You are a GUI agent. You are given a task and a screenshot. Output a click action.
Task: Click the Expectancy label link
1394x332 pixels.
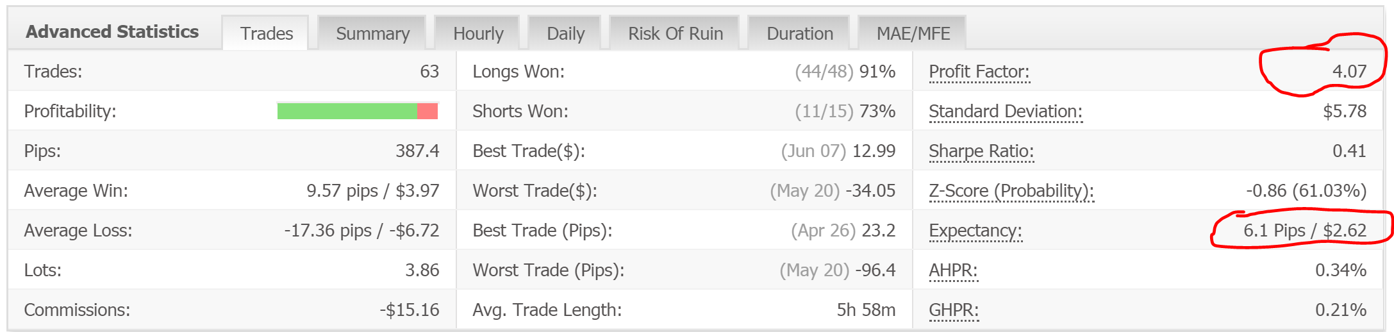pos(975,231)
